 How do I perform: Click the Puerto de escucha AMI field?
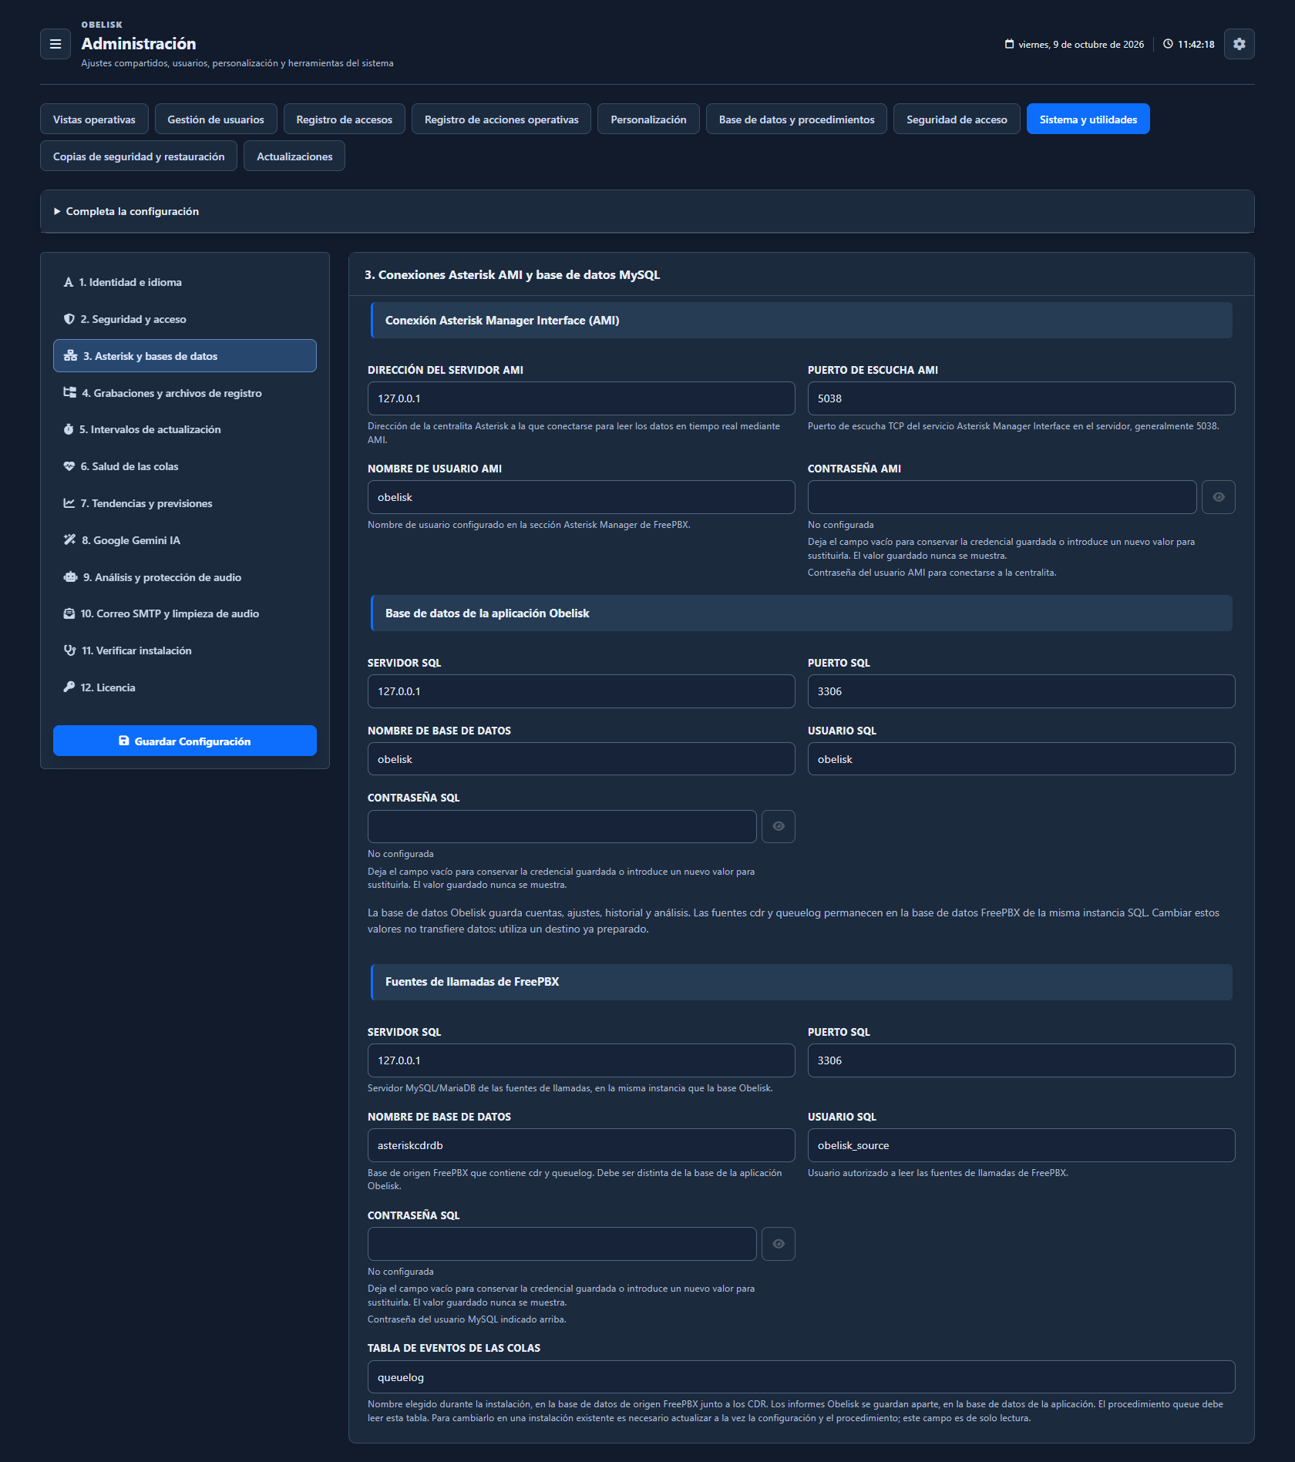click(1021, 398)
